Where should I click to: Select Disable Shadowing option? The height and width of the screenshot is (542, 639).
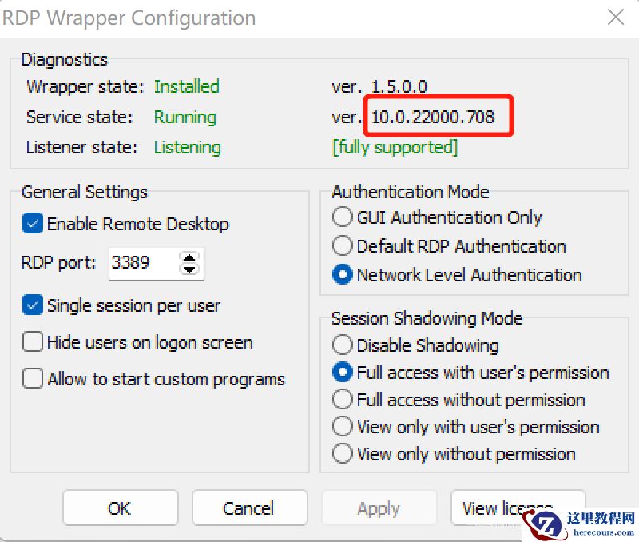[342, 345]
